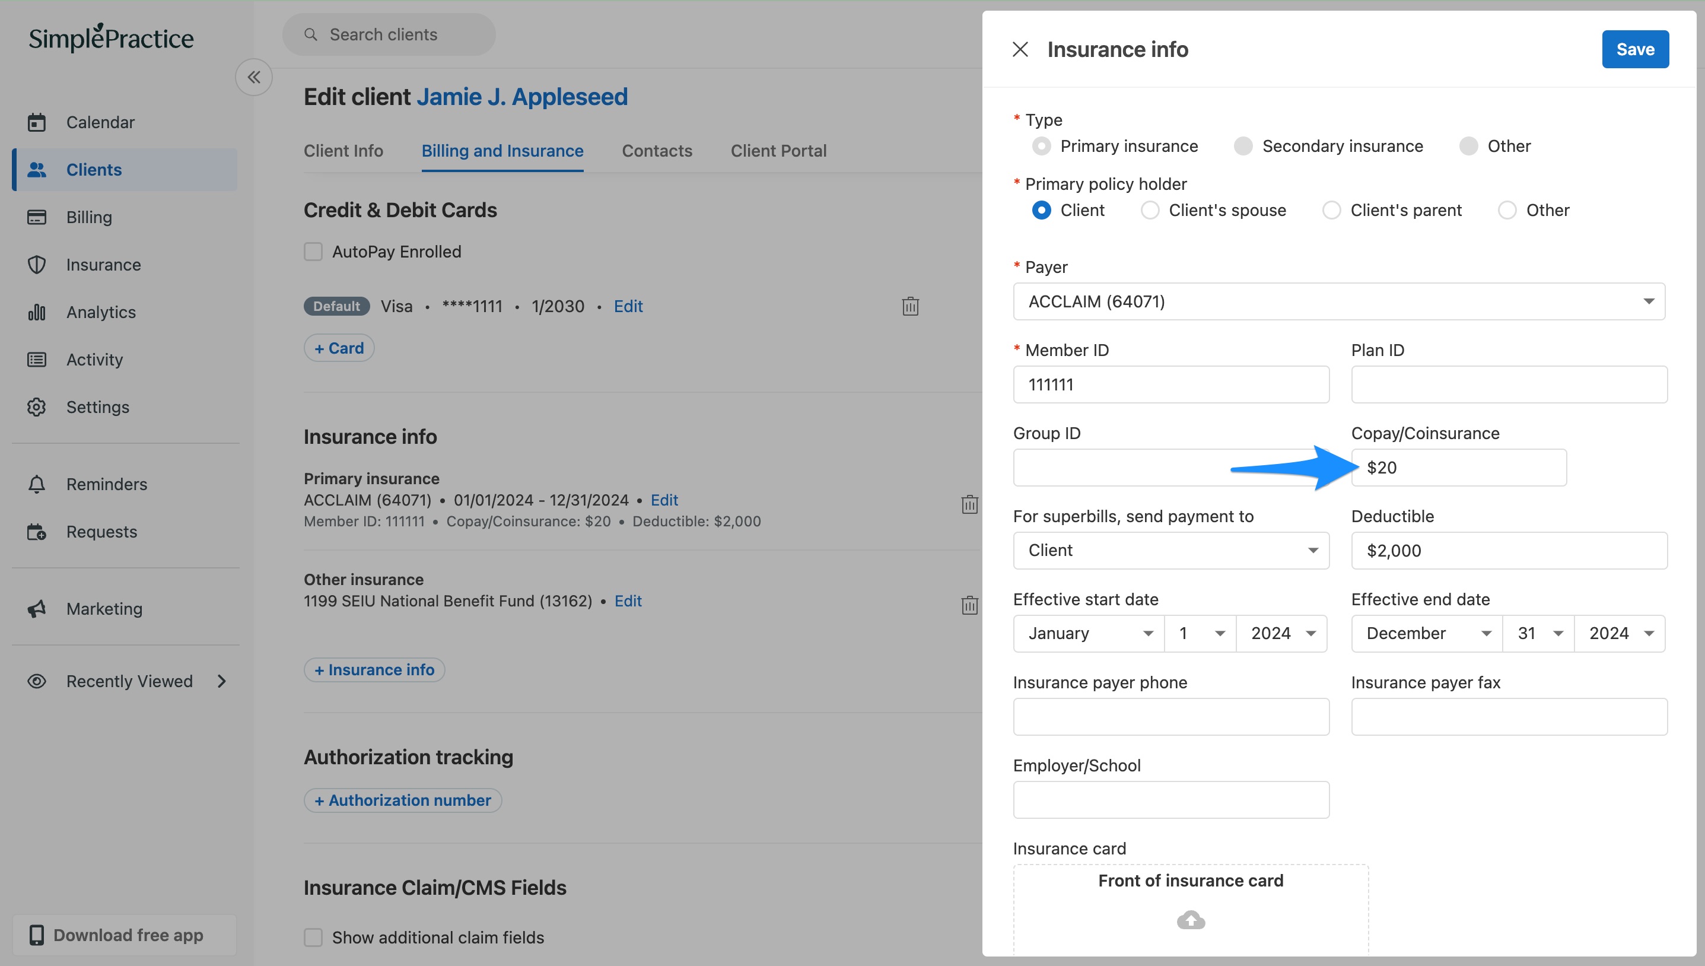
Task: Click the cloud upload icon for insurance card
Action: click(1191, 920)
